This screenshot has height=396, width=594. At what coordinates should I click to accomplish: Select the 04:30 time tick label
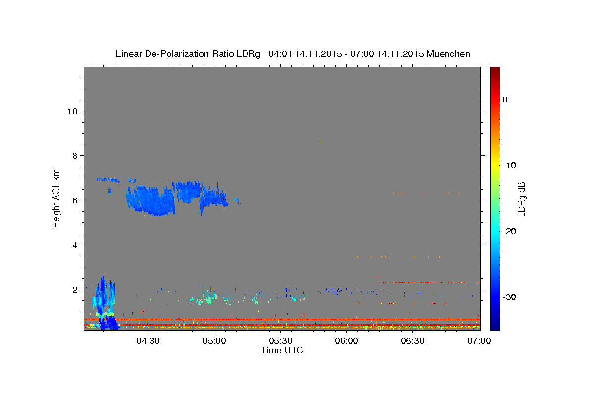(x=148, y=341)
